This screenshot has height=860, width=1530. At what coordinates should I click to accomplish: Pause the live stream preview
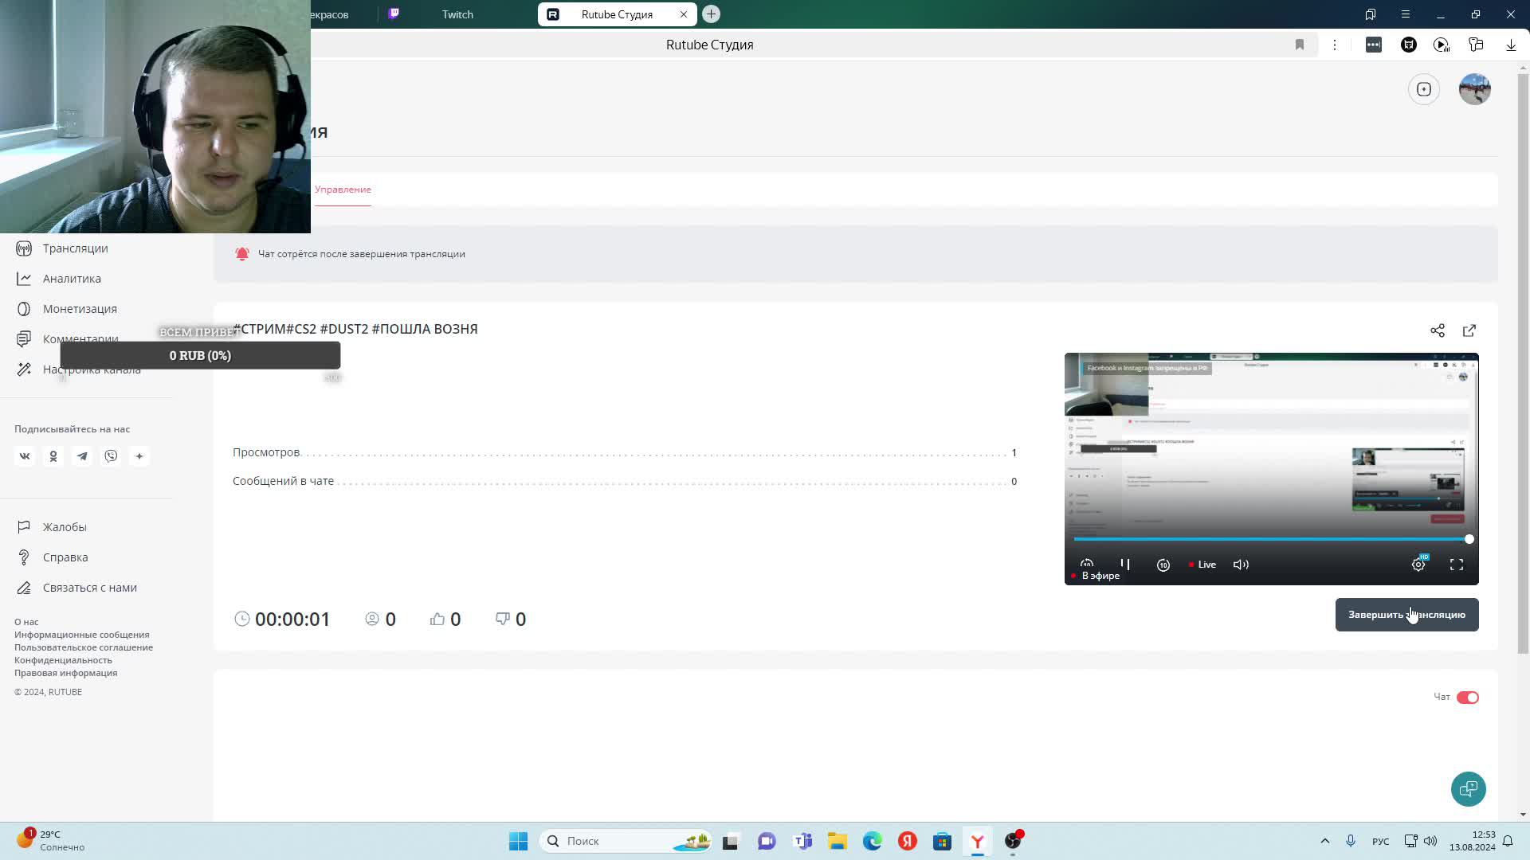pyautogui.click(x=1124, y=564)
